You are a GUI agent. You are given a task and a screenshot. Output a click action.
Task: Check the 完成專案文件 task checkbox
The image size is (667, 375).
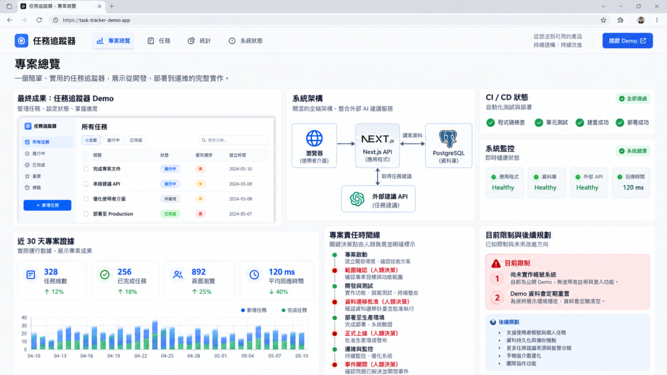pyautogui.click(x=86, y=169)
